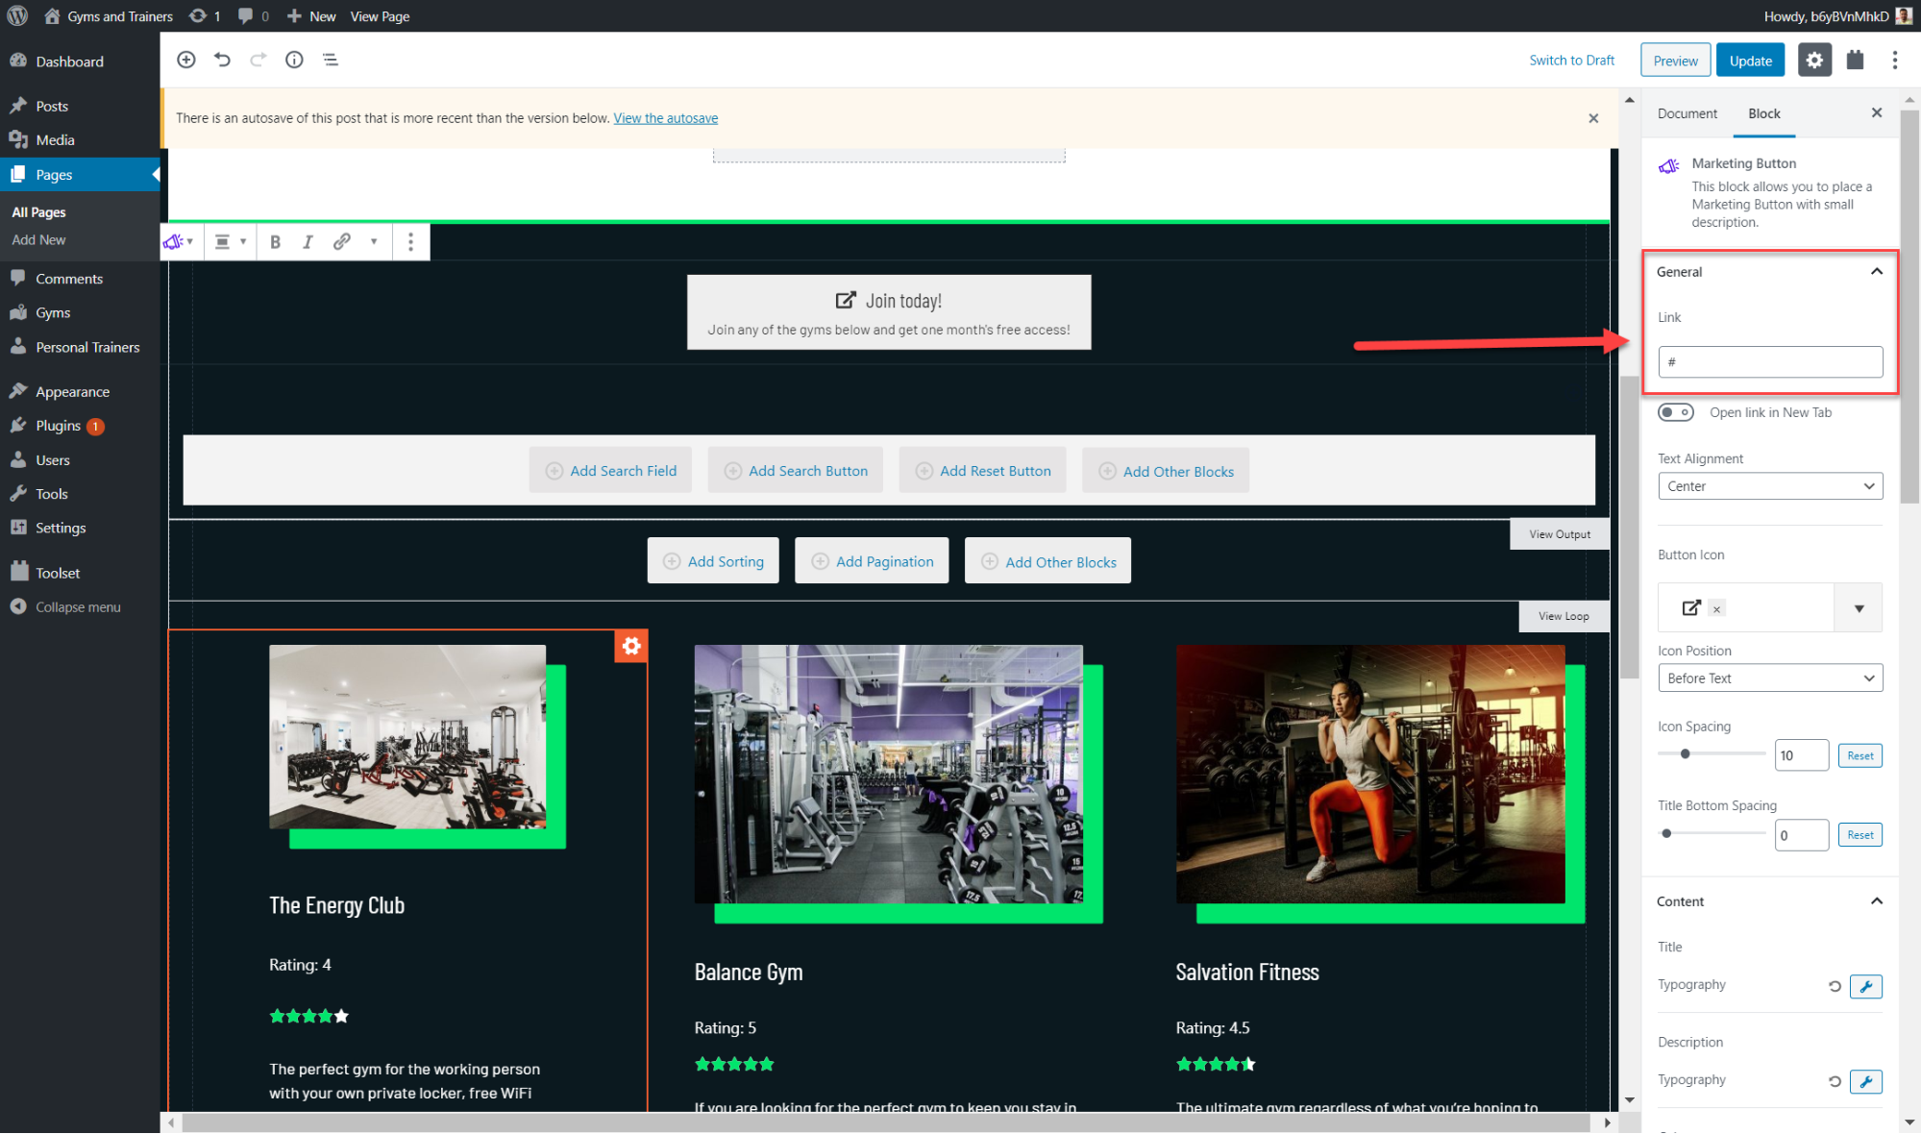
Task: Drag the Icon Spacing slider
Action: [x=1685, y=753]
